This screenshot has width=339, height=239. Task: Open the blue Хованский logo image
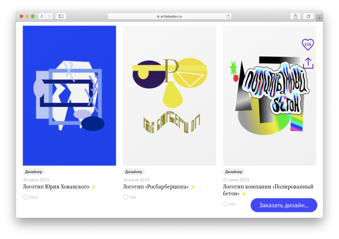69,95
